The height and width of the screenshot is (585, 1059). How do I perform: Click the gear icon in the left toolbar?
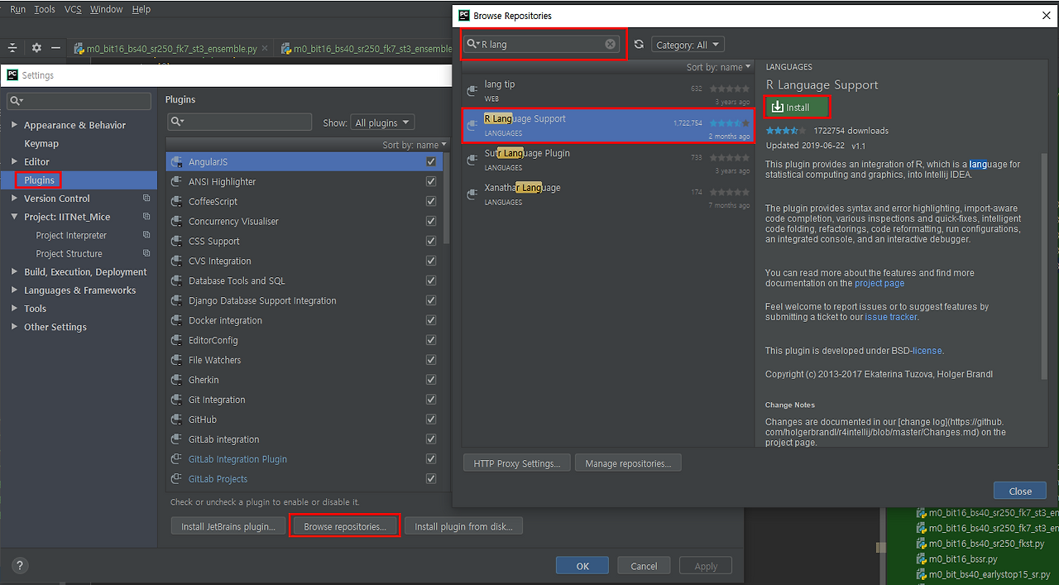36,48
